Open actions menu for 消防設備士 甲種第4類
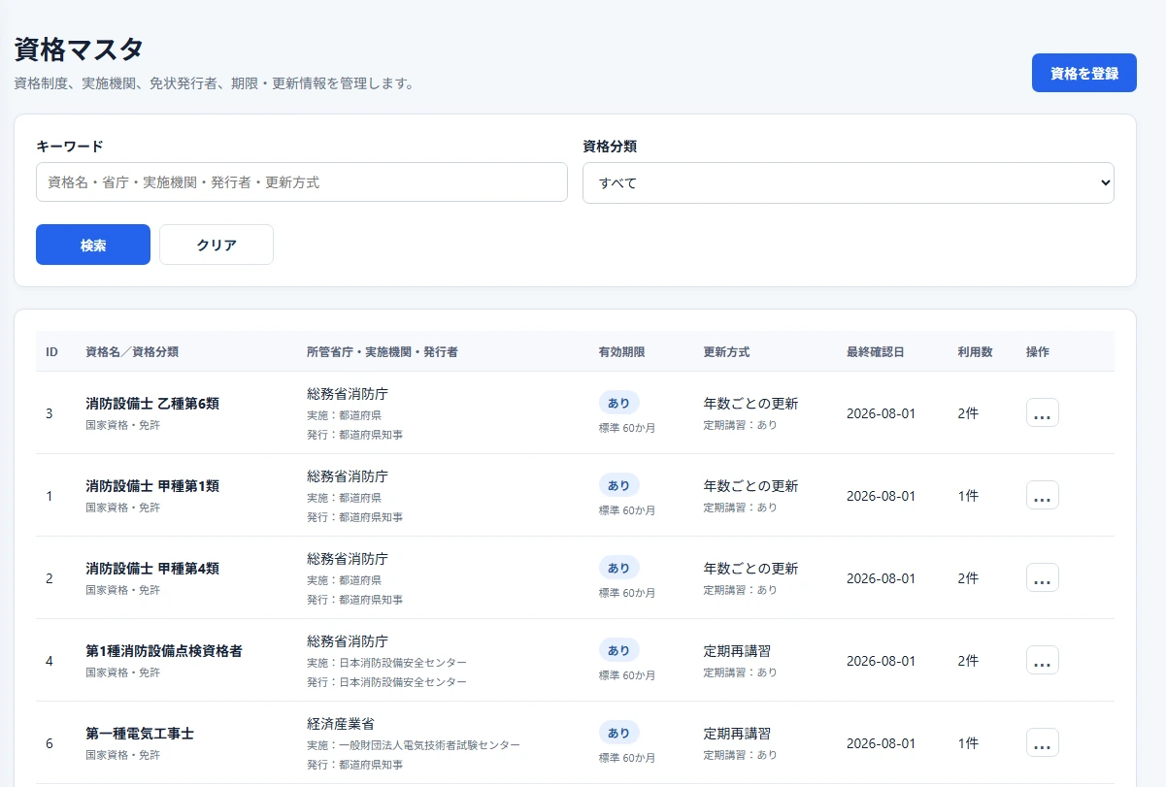The image size is (1166, 787). coord(1042,577)
